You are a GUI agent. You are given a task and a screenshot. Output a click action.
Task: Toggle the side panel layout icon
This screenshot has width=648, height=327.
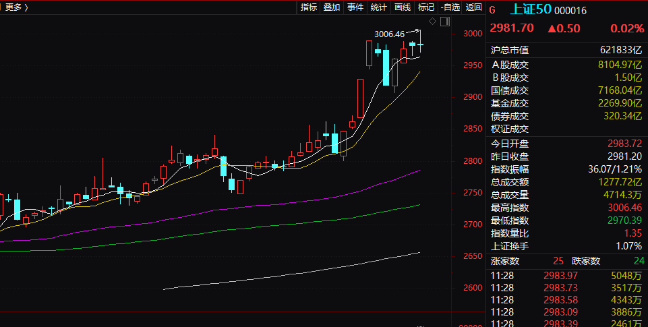444,21
